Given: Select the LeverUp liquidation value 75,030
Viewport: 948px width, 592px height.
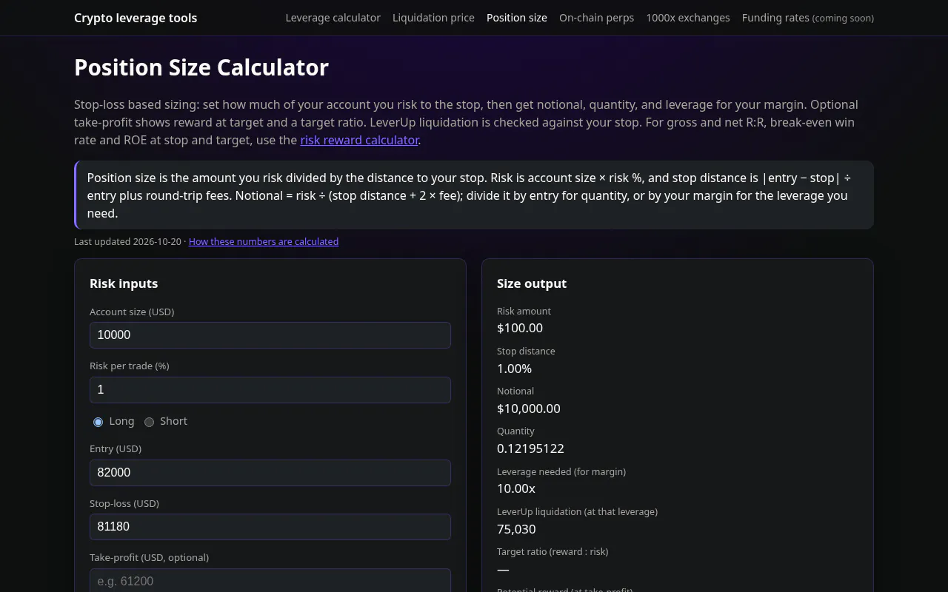Looking at the screenshot, I should coord(516,529).
